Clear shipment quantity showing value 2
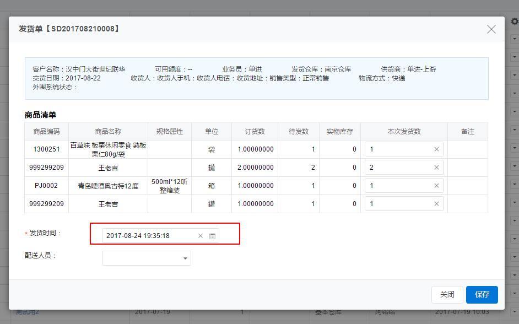 436,168
